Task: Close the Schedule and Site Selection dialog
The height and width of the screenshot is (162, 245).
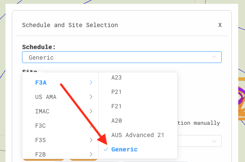Action: pyautogui.click(x=220, y=25)
